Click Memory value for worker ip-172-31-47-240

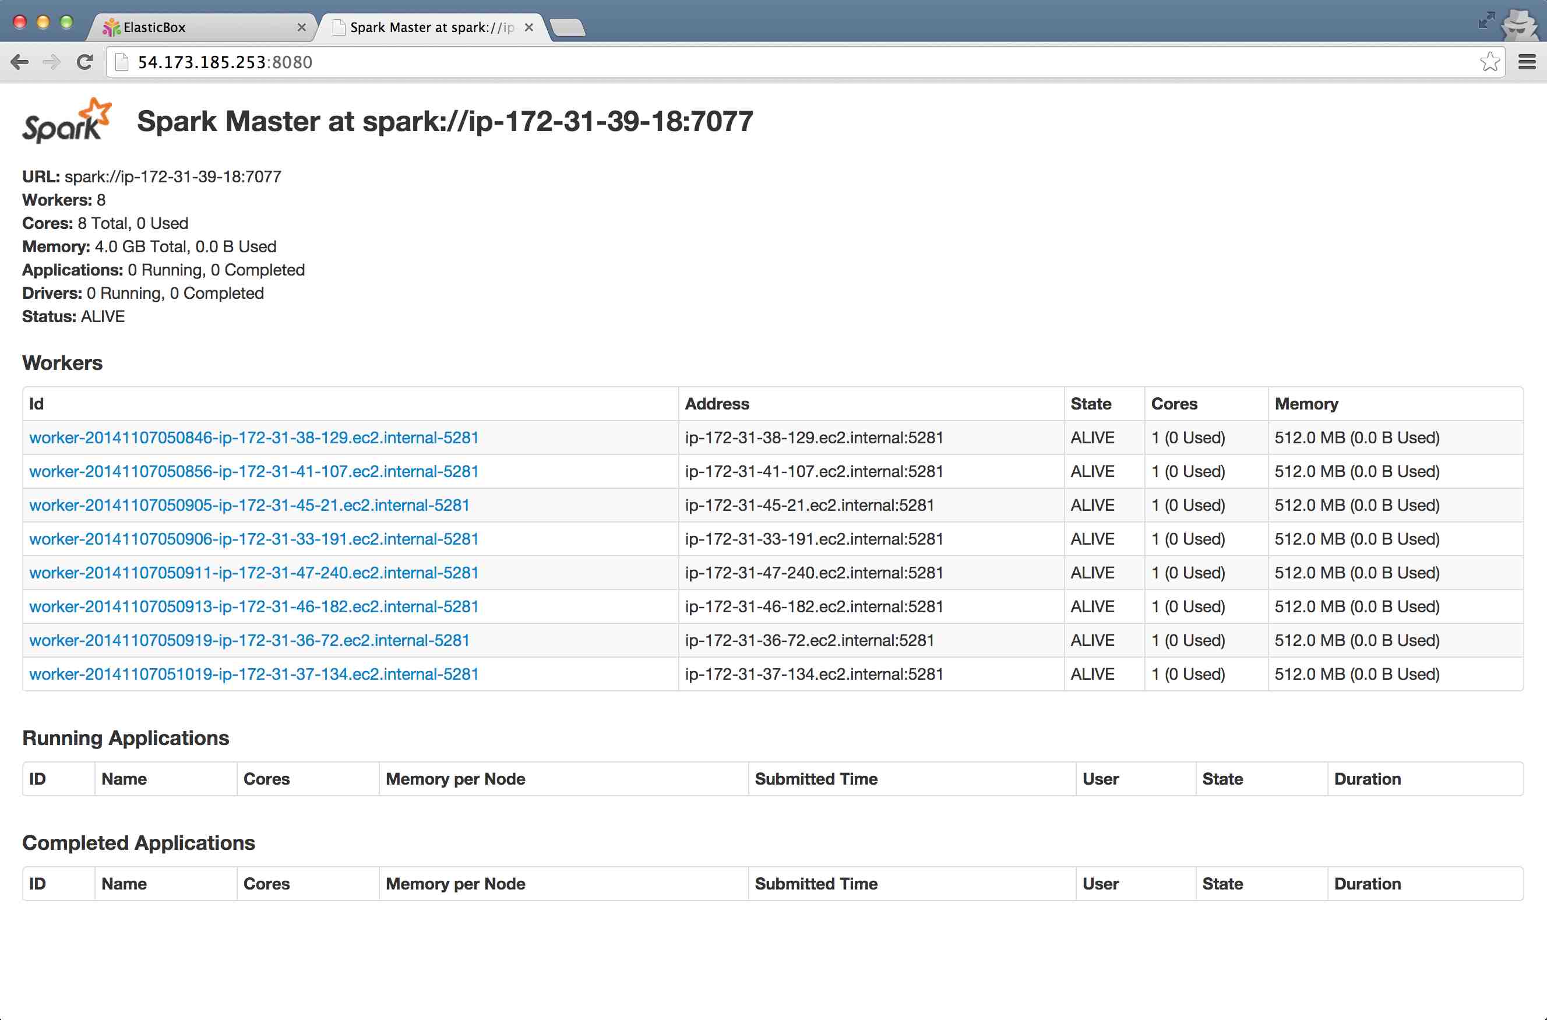(x=1357, y=573)
